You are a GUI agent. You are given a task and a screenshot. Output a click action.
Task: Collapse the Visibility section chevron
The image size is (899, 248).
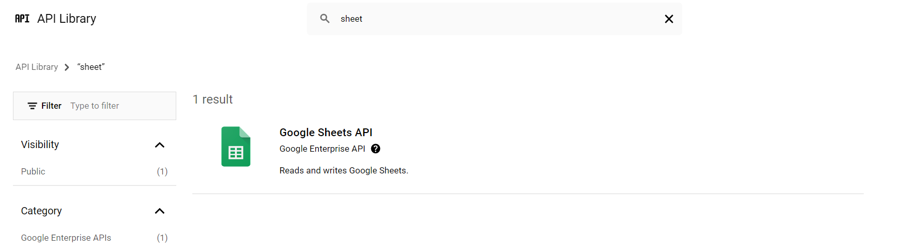(x=160, y=145)
